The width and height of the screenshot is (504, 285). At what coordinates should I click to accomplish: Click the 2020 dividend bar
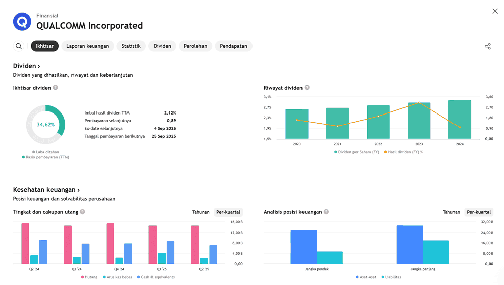296,124
